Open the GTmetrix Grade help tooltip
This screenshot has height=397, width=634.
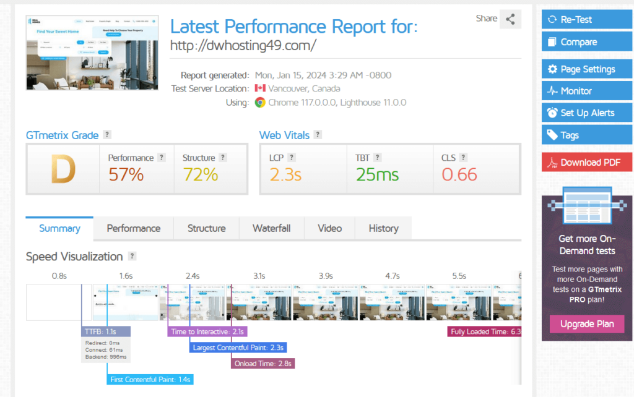tap(107, 135)
